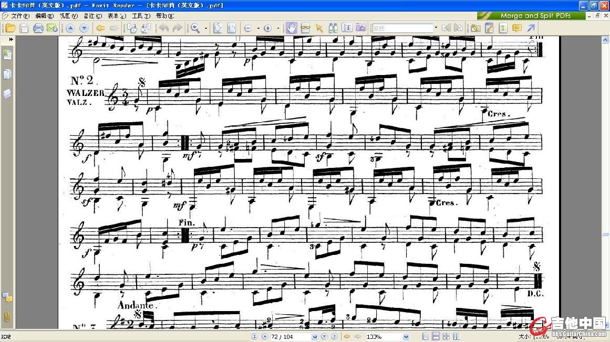Switch to single page layout
The image size is (610, 342).
click(425, 337)
